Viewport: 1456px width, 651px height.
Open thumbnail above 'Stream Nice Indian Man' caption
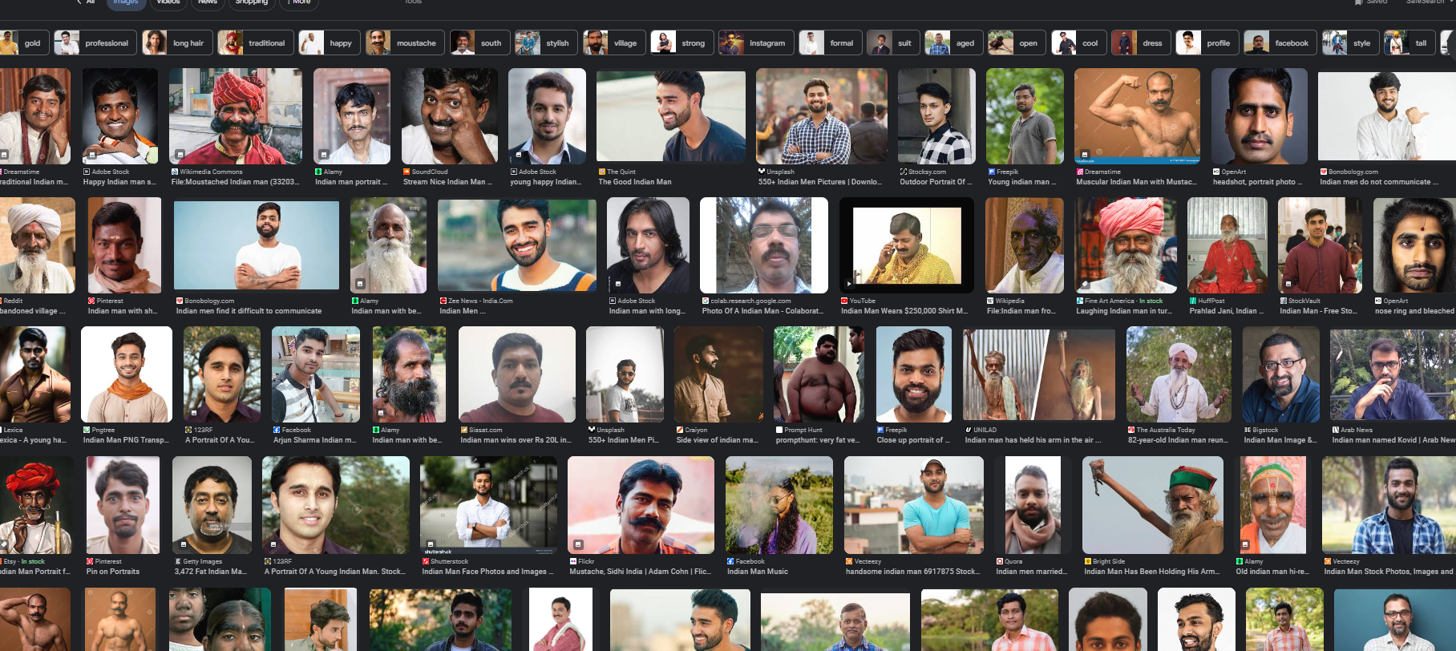tap(450, 116)
